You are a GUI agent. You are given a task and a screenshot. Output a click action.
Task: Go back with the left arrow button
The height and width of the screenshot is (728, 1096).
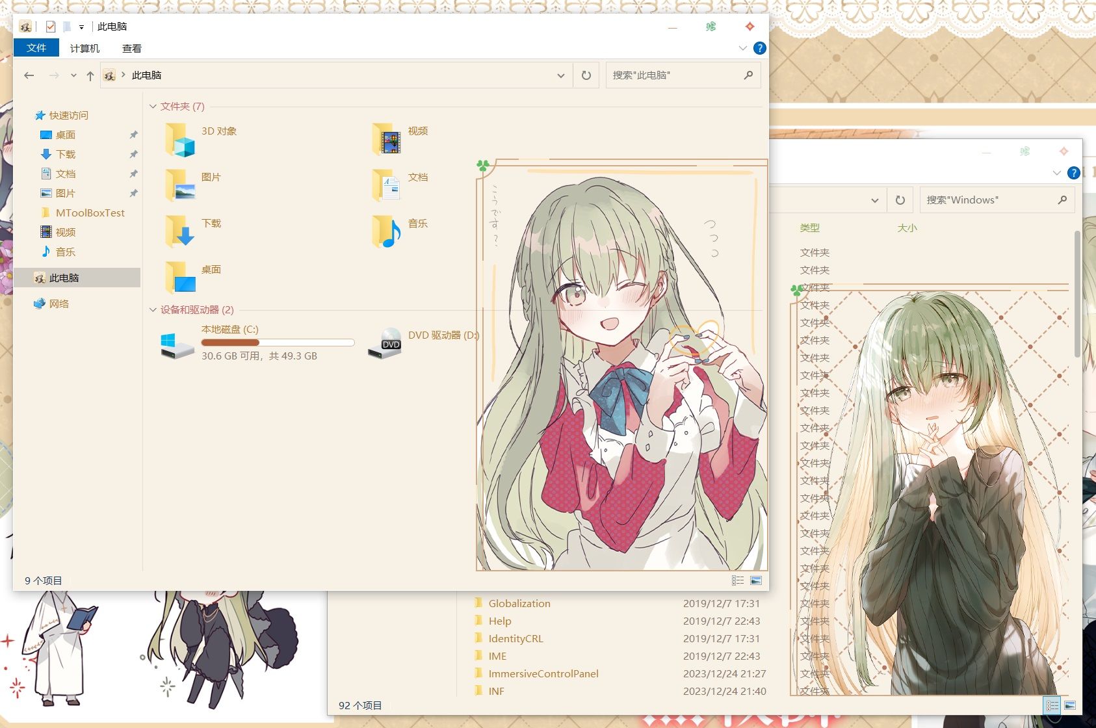click(x=29, y=75)
